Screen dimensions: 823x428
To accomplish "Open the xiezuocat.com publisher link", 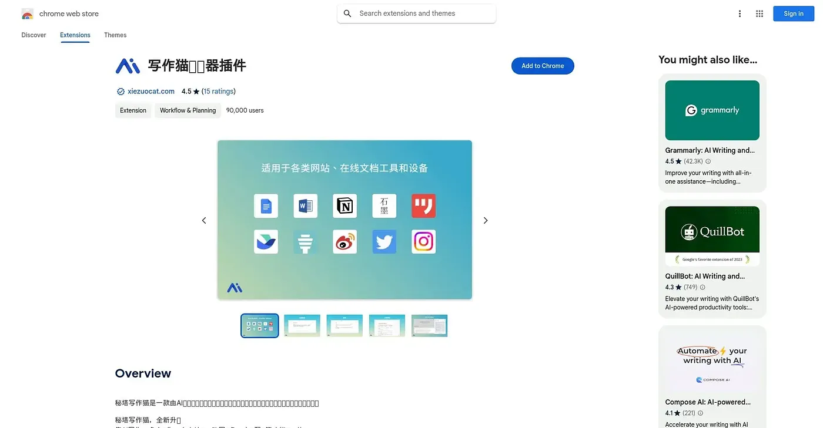I will point(151,92).
